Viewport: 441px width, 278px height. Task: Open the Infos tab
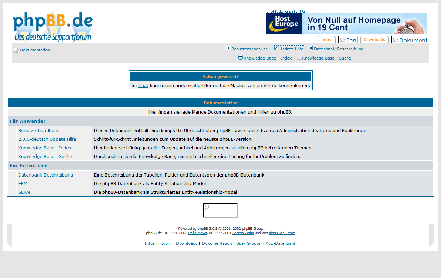[x=326, y=40]
